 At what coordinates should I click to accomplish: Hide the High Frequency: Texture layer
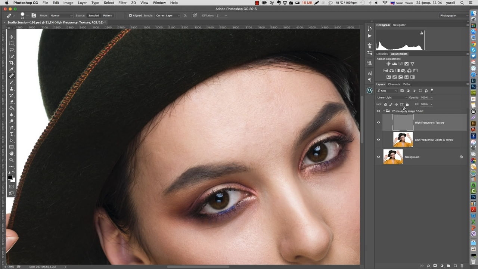[x=378, y=123]
